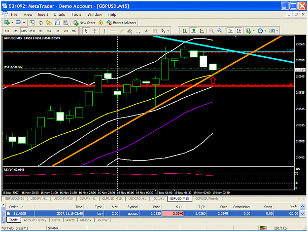This screenshot has height=232, width=308.
Task: Open the File menu
Action: tap(14, 14)
